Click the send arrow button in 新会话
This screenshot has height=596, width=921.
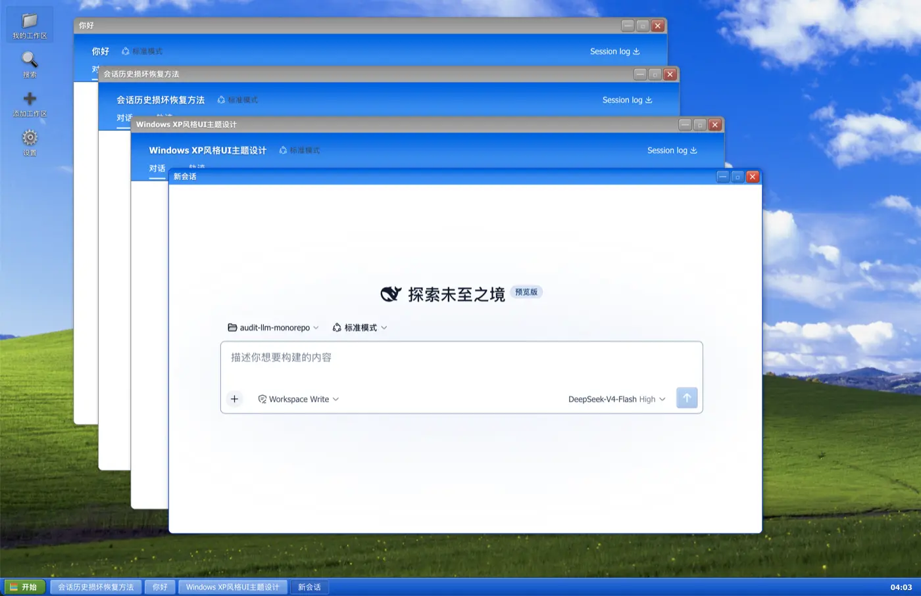click(x=687, y=398)
